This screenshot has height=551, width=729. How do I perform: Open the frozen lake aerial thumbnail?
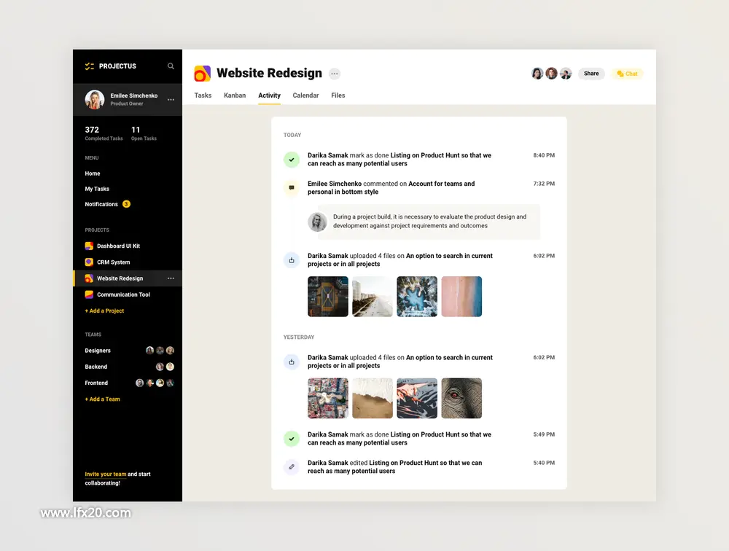click(417, 297)
